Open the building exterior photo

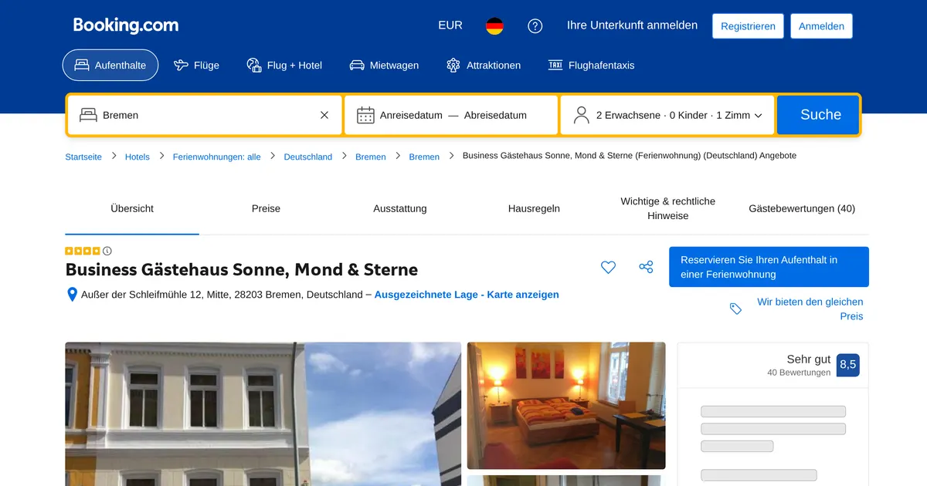pos(263,413)
